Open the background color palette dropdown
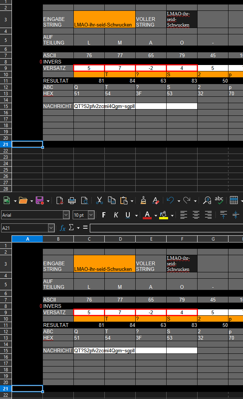Screen dimensions: 243x399 (x=172, y=216)
